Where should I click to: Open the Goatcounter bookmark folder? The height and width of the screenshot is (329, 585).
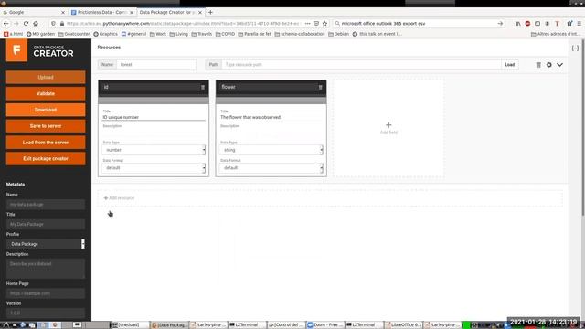(74, 34)
